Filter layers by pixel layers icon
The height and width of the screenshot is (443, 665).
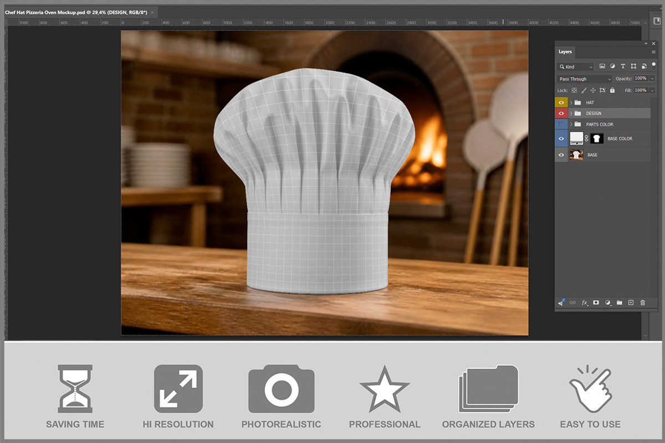pos(602,66)
